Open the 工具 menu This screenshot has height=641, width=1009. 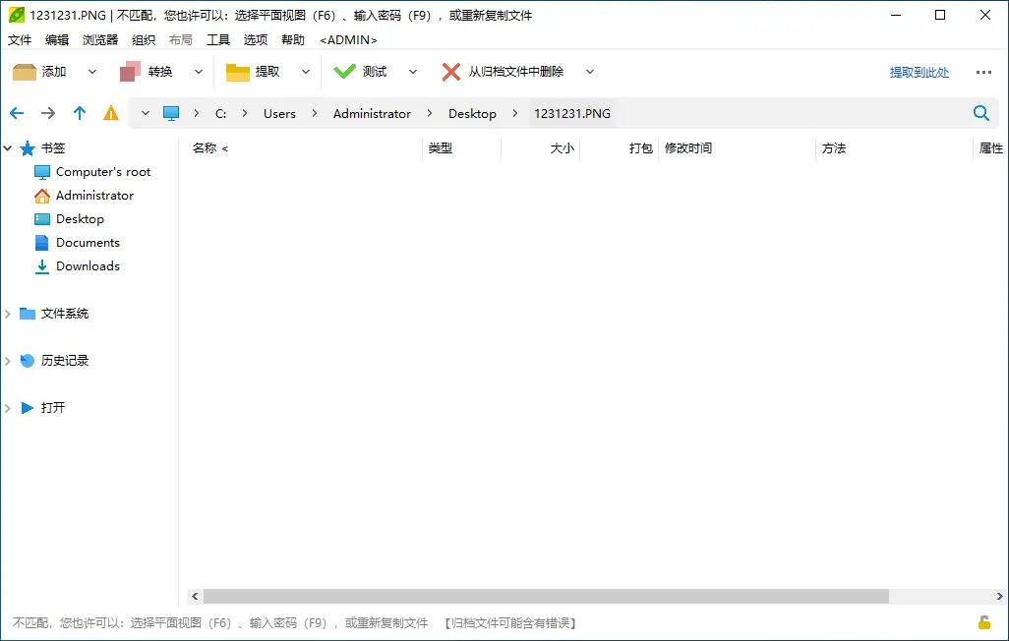(x=218, y=39)
